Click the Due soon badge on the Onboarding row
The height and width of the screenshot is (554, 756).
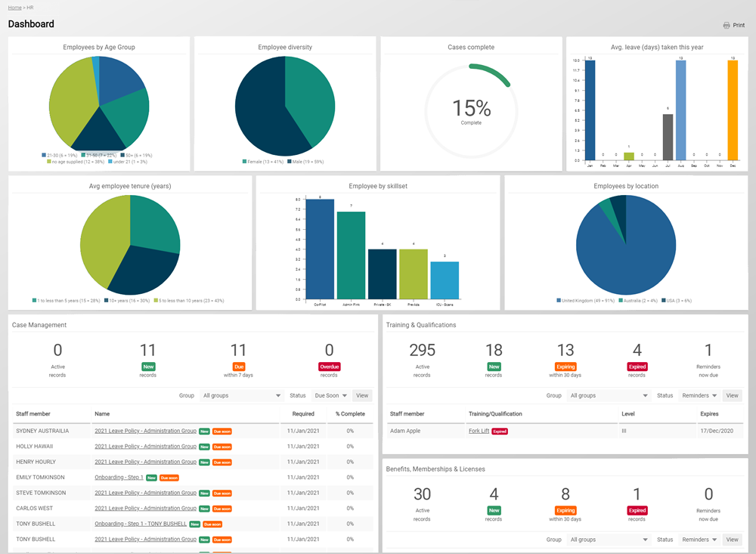click(171, 477)
